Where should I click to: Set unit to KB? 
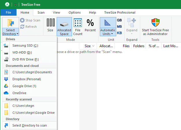coord(119,33)
